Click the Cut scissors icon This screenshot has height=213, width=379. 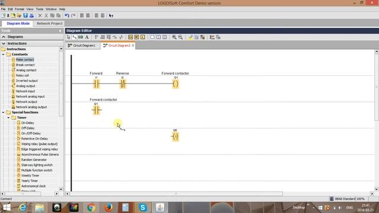pyautogui.click(x=46, y=16)
